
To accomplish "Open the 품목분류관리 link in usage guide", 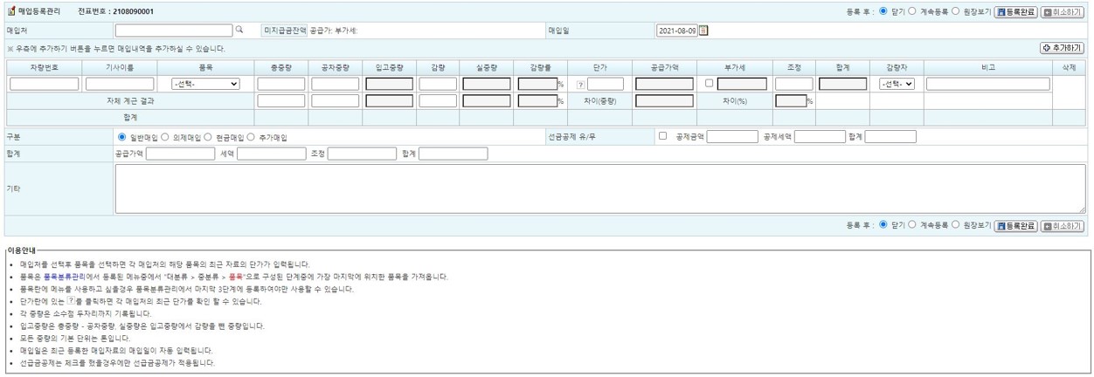I will [63, 277].
